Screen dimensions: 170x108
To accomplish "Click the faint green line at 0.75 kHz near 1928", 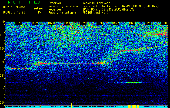I will pyautogui.click(x=134, y=82).
